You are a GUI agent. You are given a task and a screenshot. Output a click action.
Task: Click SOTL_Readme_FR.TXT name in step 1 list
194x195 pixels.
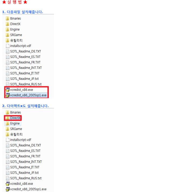pyautogui.click(x=25, y=62)
